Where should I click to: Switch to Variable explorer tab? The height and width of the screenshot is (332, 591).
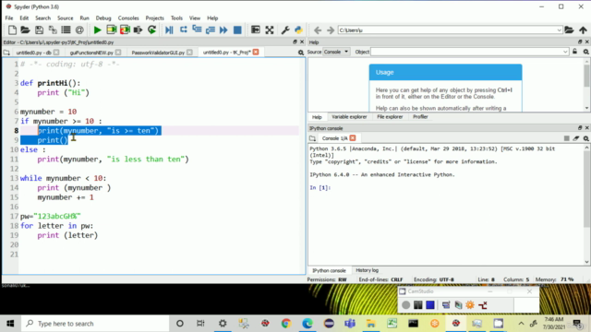[349, 117]
